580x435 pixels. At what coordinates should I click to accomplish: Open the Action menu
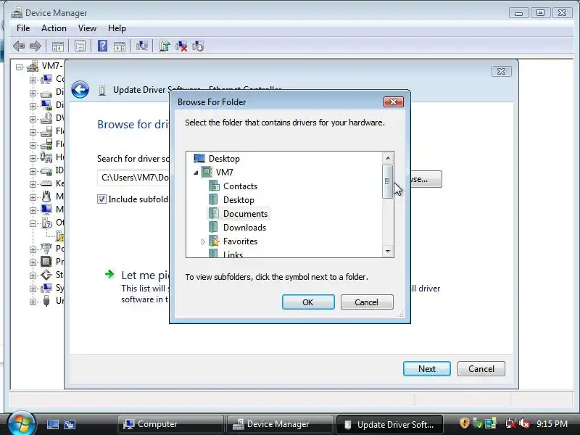point(54,28)
